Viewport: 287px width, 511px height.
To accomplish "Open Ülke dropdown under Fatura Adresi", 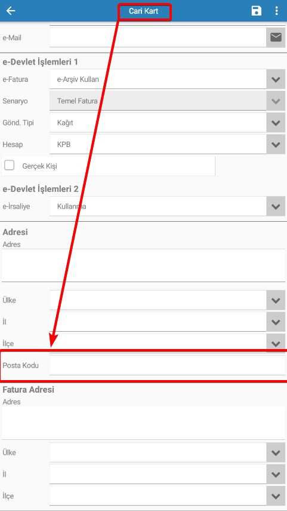I will click(276, 452).
